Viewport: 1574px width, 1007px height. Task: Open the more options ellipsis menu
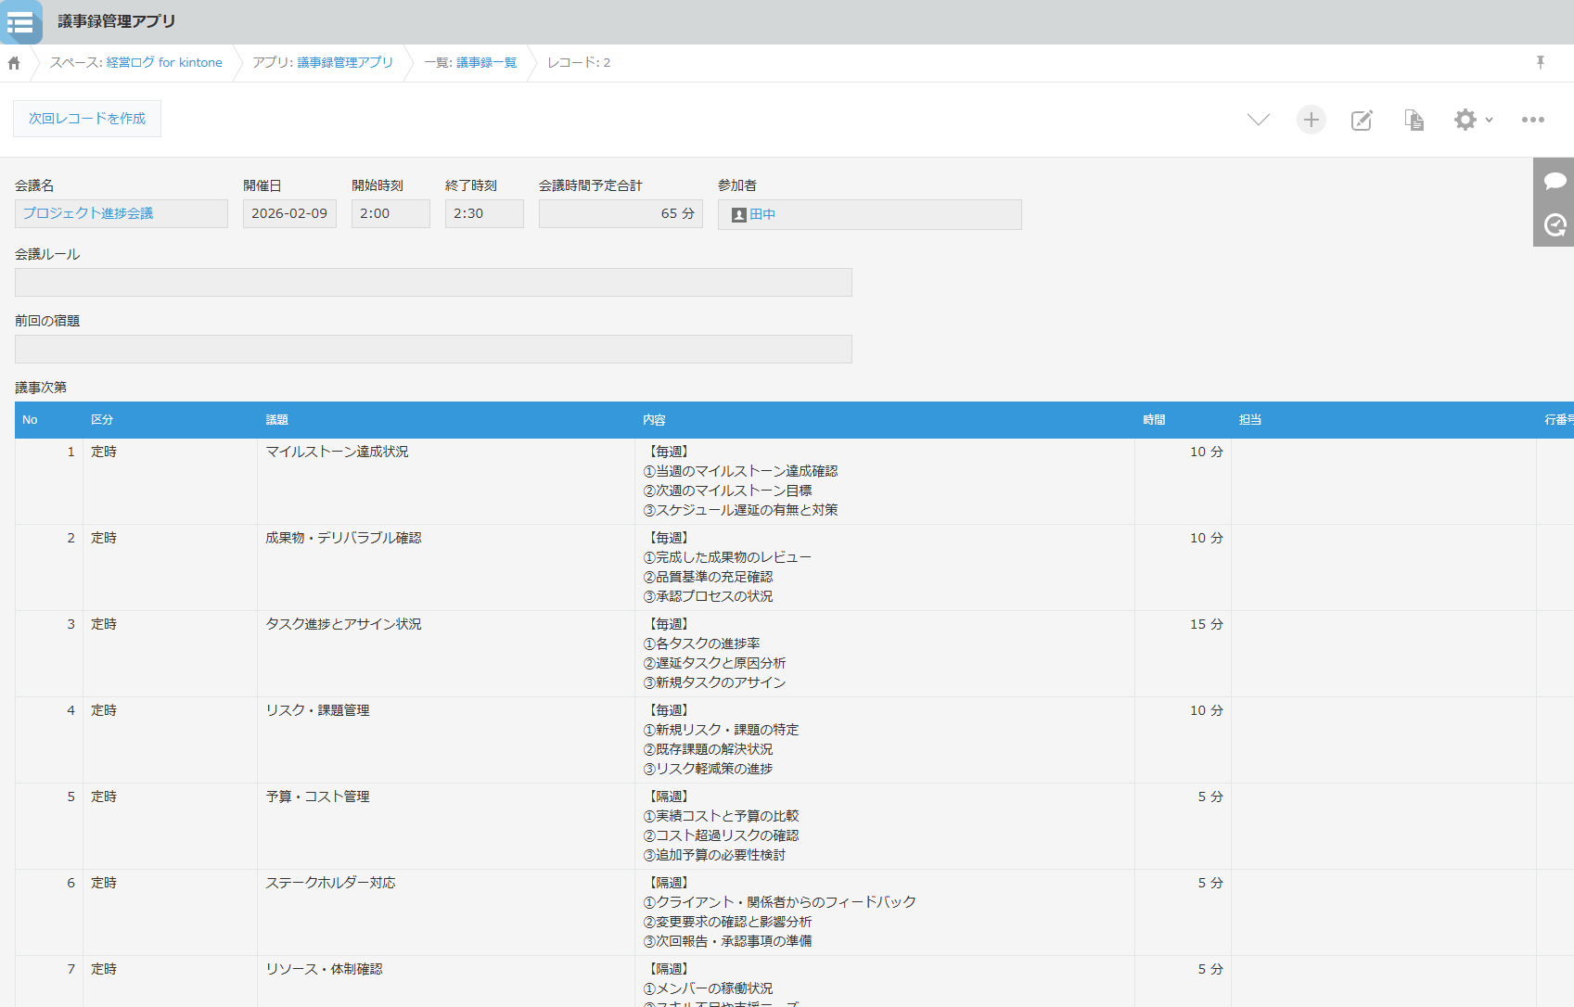1533,120
